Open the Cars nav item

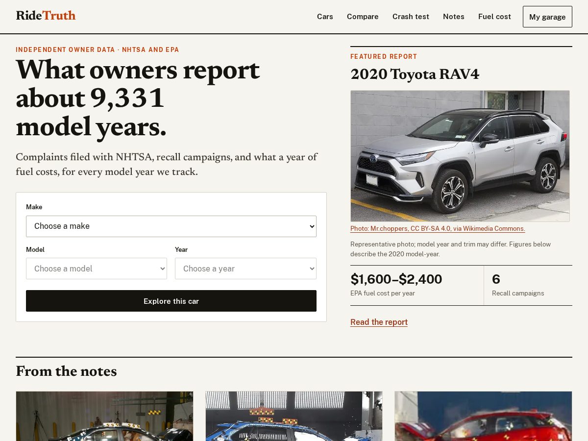click(x=325, y=17)
